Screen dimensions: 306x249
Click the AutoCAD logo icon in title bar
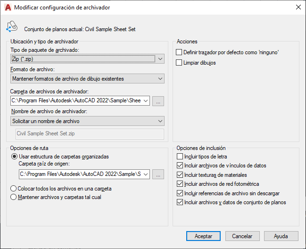pos(8,8)
